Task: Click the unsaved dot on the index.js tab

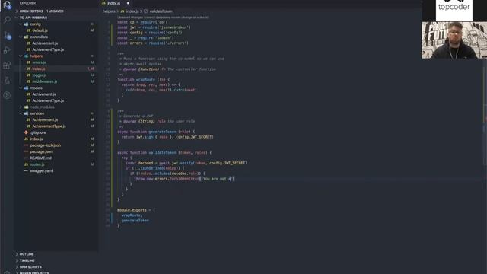Action: 128,3
